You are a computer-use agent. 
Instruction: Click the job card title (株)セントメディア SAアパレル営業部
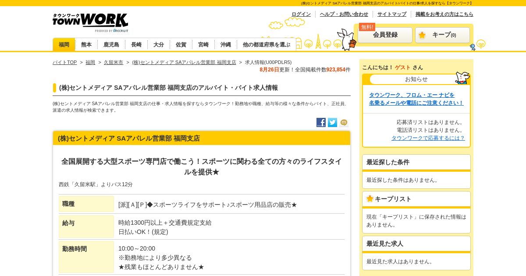[x=129, y=138]
